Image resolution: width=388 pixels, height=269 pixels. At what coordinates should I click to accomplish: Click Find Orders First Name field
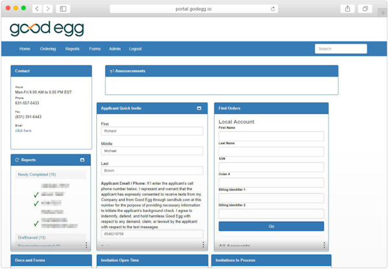coord(271,136)
